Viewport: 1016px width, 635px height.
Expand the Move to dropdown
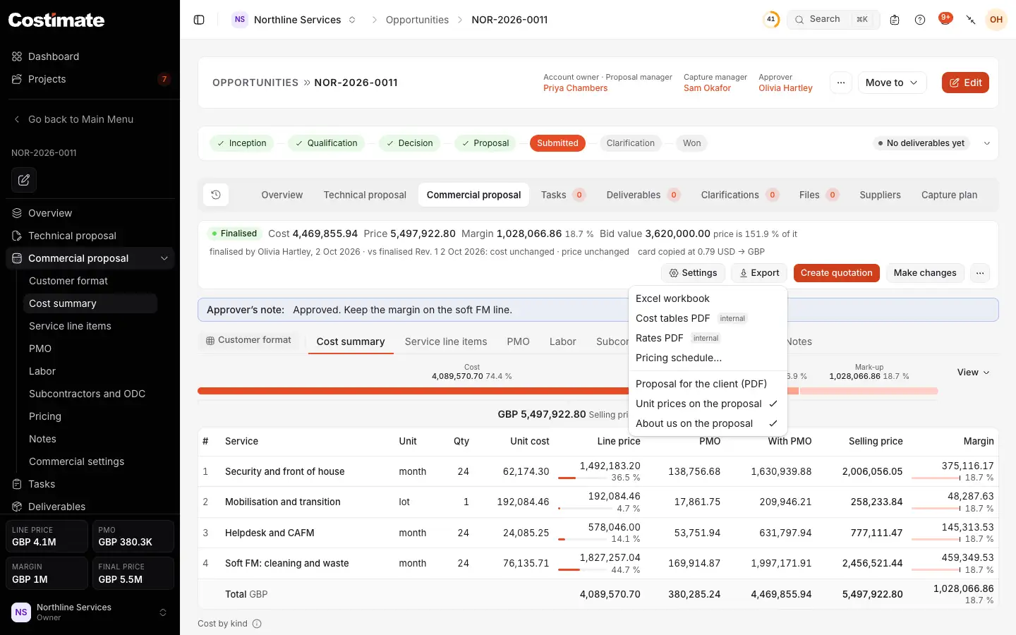(x=892, y=83)
